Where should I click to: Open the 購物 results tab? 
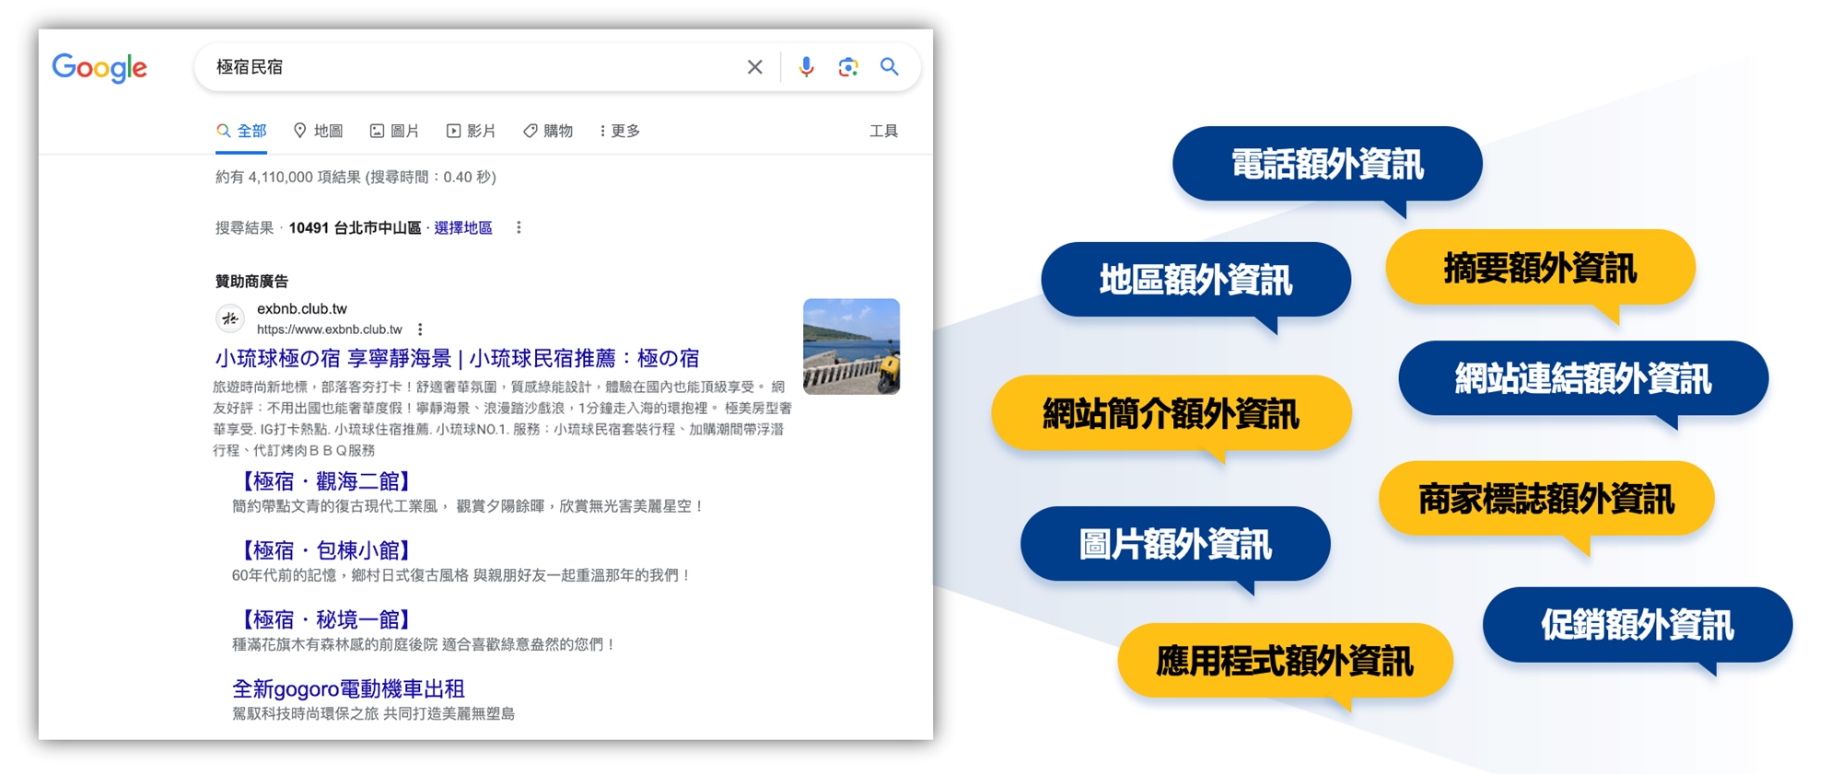(x=548, y=131)
